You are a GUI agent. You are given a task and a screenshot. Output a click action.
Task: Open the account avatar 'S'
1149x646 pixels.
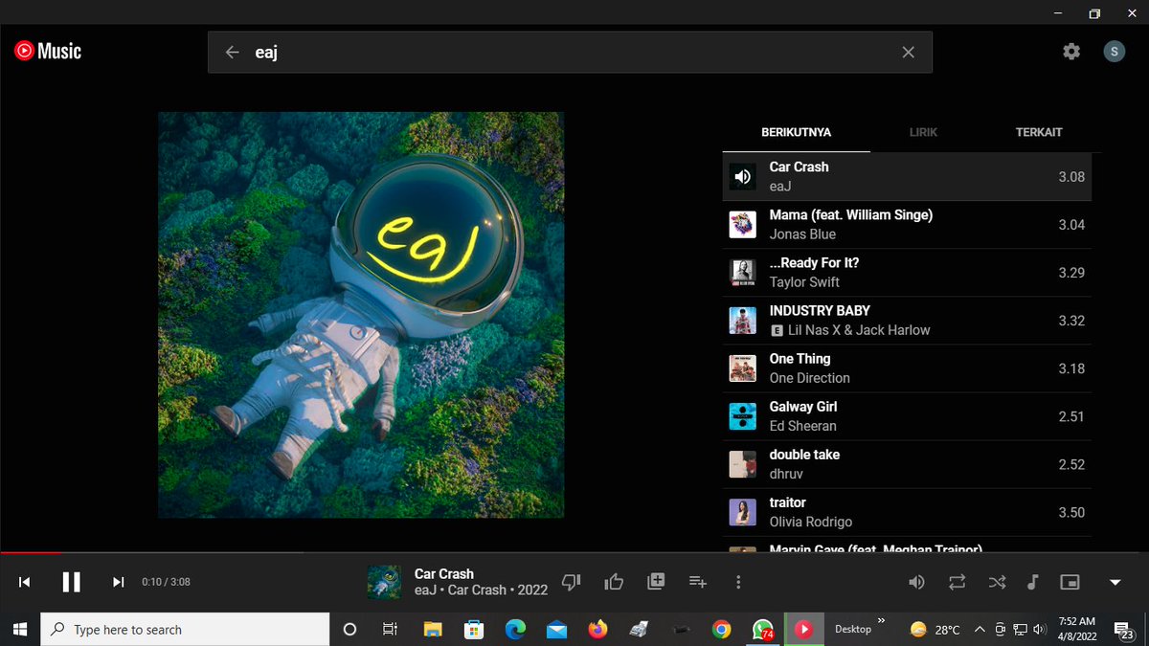(1114, 52)
